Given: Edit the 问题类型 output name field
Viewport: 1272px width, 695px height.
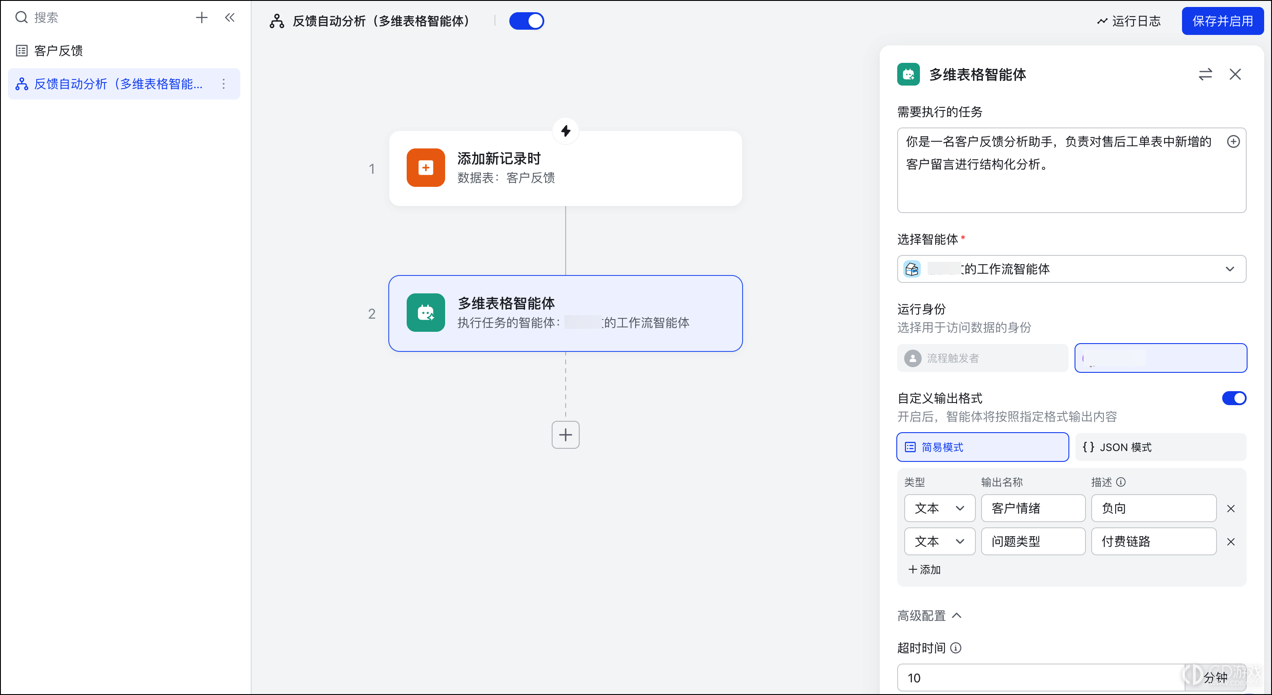Looking at the screenshot, I should pos(1033,541).
